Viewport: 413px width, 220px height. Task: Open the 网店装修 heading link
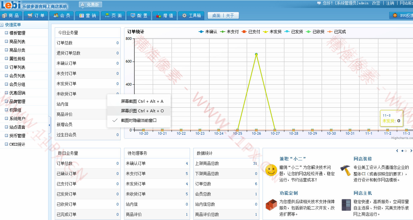363,159
